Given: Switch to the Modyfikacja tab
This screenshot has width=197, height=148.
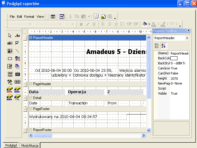Looking at the screenshot, I should coord(30,146).
